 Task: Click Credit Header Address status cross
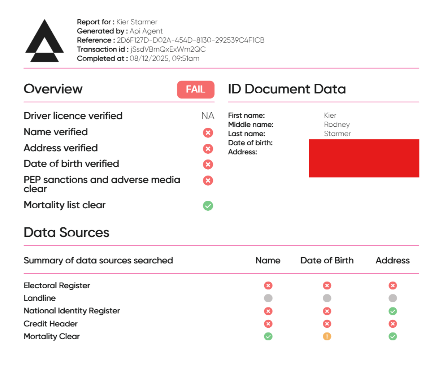pyautogui.click(x=393, y=324)
